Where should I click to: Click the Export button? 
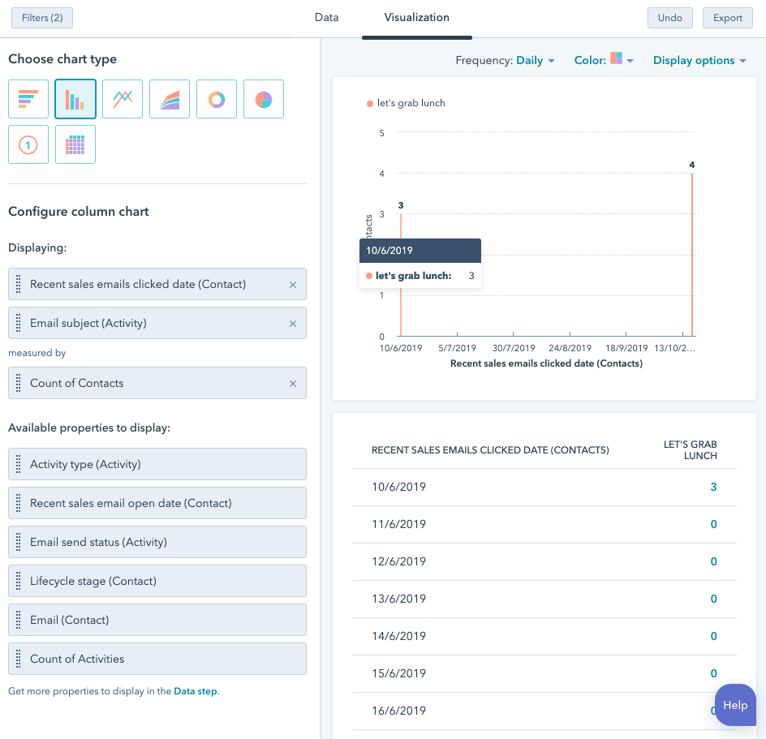pos(727,17)
